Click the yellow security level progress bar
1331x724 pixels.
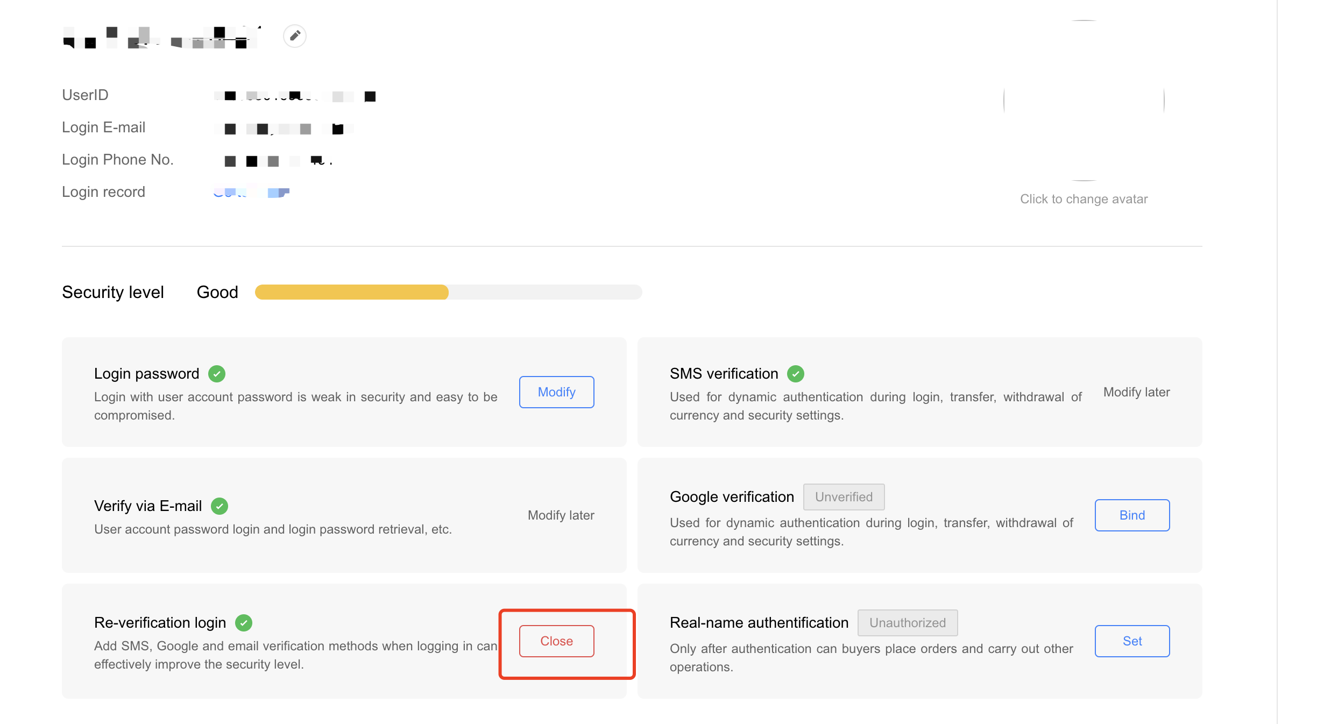point(352,292)
